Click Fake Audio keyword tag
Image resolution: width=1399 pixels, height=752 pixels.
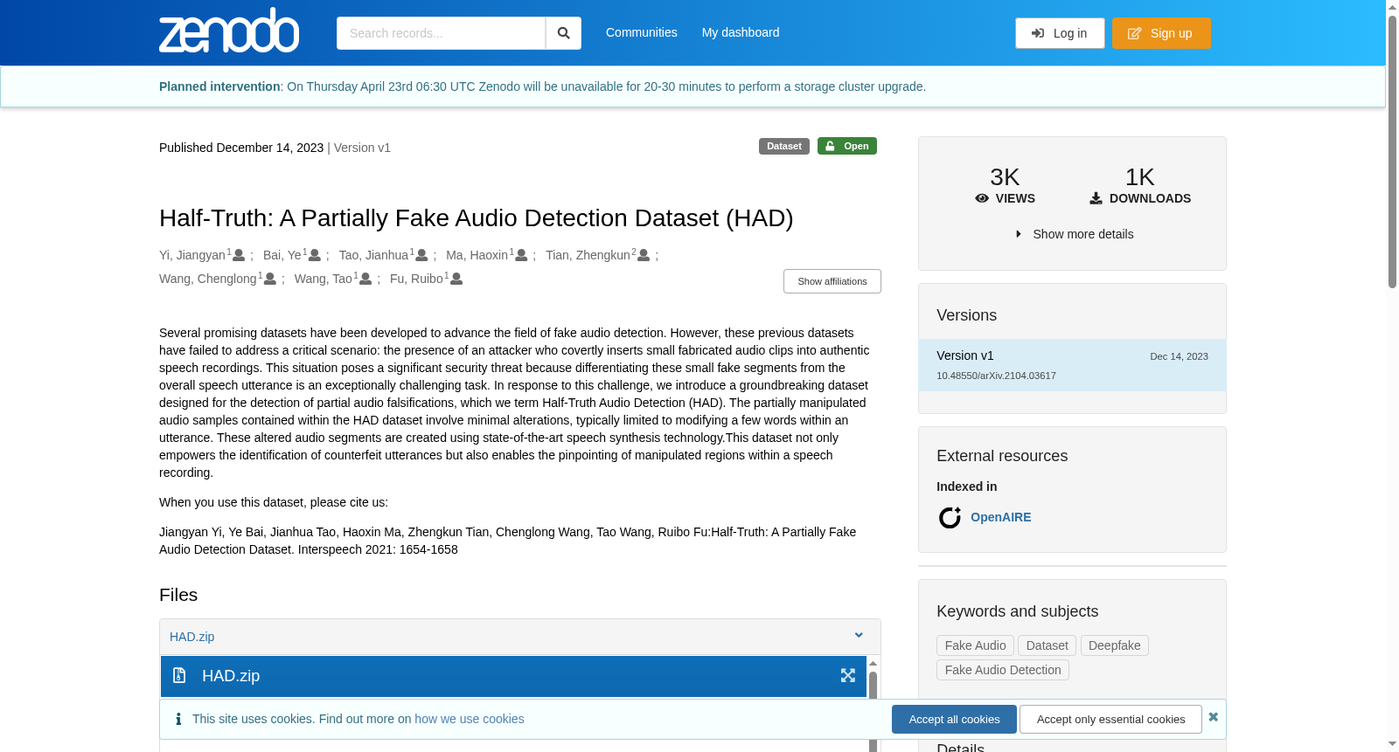[975, 645]
